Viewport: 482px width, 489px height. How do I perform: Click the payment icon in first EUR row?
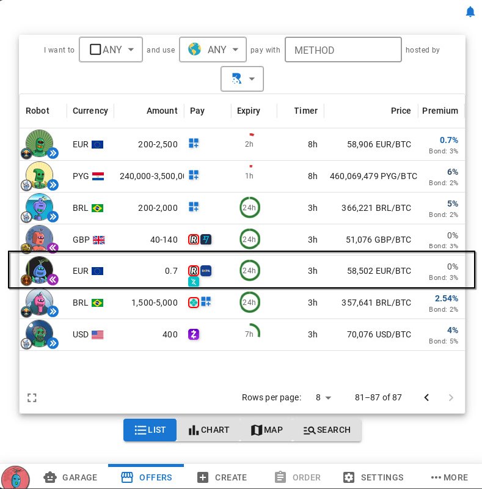pos(194,144)
